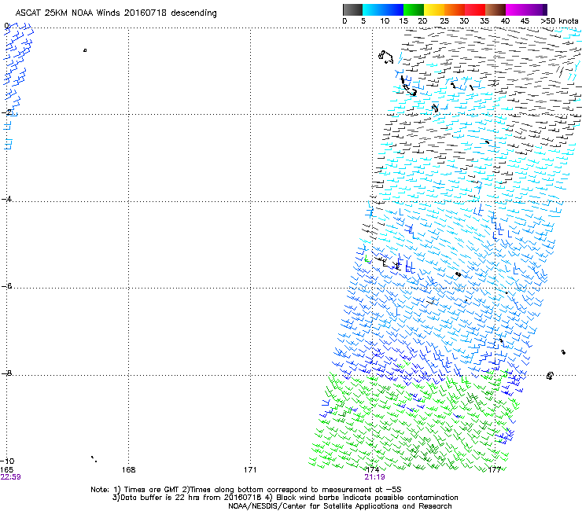Image resolution: width=582 pixels, height=511 pixels.
Task: Click the cyan-to-blue 5–15 knots color segment
Action: click(x=383, y=9)
